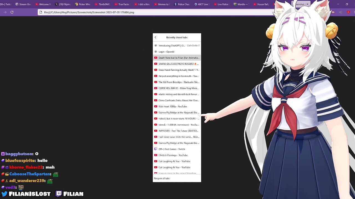The height and width of the screenshot is (199, 355).
Task: Click the back chevron in Recently closed tabs
Action: click(155, 37)
